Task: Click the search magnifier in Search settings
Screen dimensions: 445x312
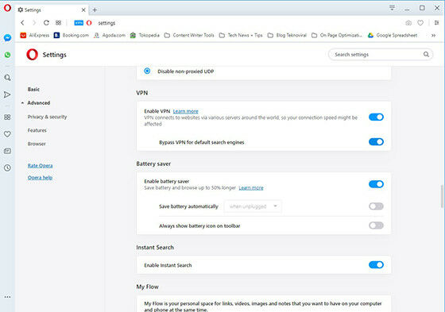Action: tap(426, 54)
